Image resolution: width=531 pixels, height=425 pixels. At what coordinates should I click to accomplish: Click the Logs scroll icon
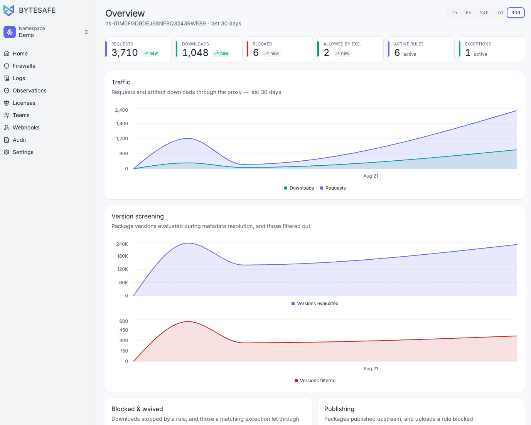click(x=7, y=78)
